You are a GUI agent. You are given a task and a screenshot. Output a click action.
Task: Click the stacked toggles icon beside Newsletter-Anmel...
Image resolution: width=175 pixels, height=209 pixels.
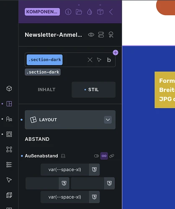(x=101, y=35)
